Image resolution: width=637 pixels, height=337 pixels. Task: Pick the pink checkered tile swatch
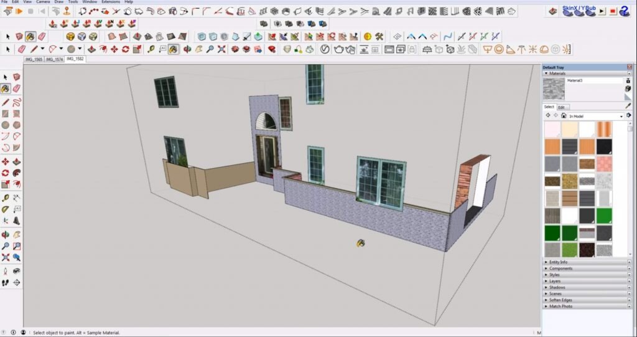604,164
